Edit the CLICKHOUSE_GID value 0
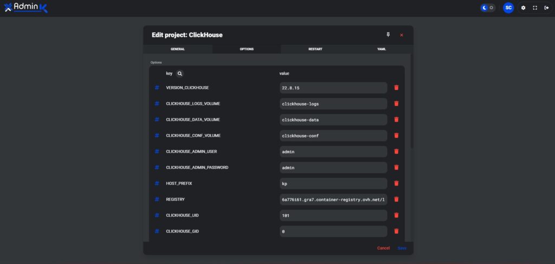Viewport: 555px width, 264px height. tap(333, 231)
